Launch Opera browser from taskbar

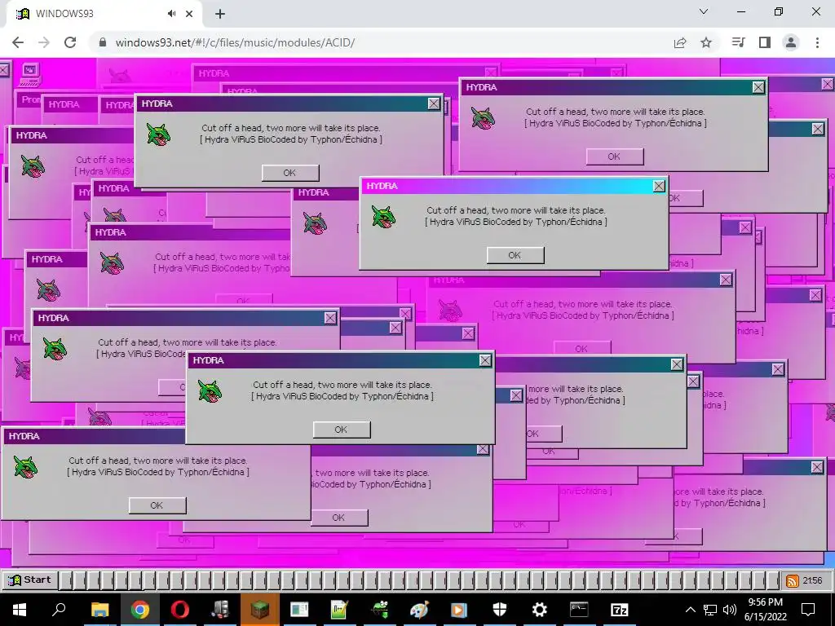tap(180, 610)
